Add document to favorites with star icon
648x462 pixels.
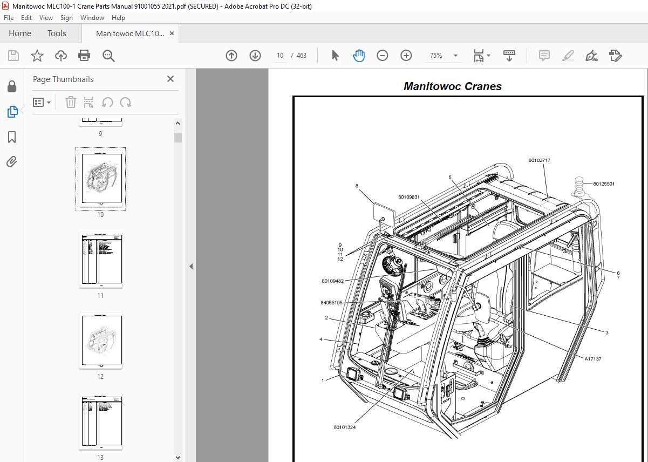37,56
